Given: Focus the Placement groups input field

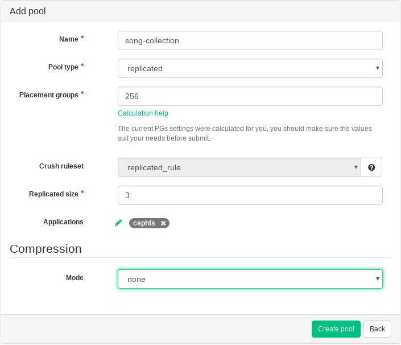Looking at the screenshot, I should point(250,96).
